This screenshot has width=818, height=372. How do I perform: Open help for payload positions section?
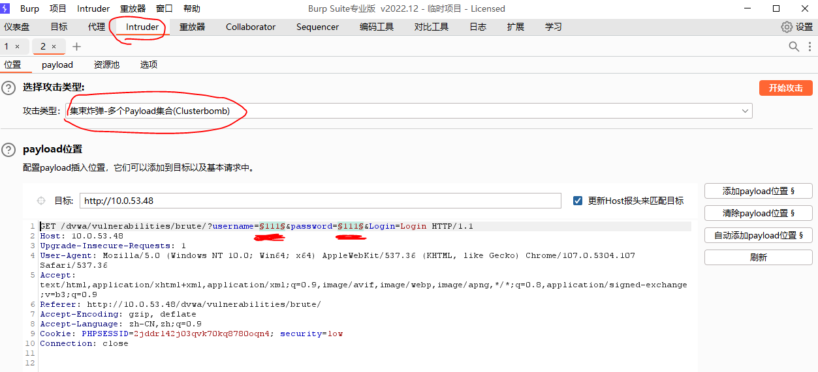pos(8,150)
